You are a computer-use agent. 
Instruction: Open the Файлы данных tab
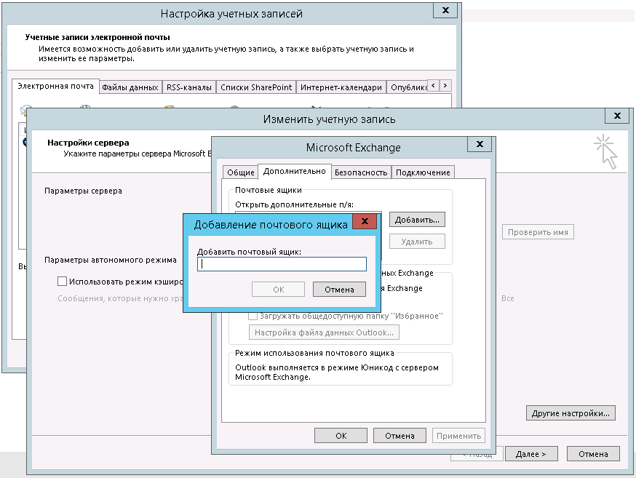[130, 87]
